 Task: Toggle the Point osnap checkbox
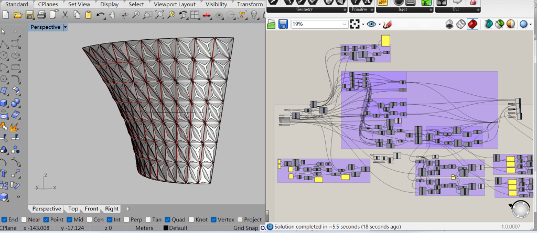tap(47, 220)
